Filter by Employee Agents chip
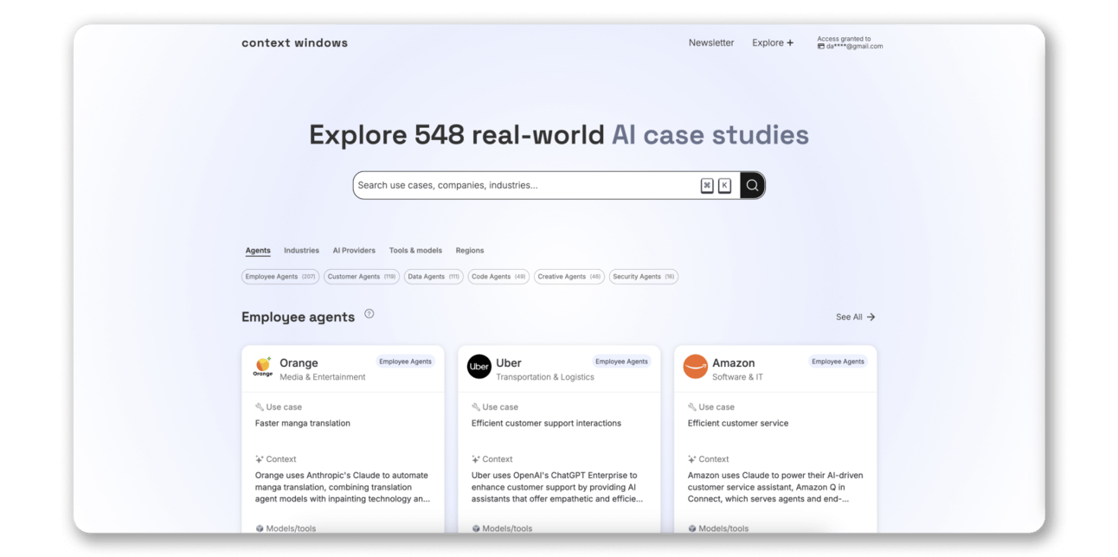 click(280, 277)
